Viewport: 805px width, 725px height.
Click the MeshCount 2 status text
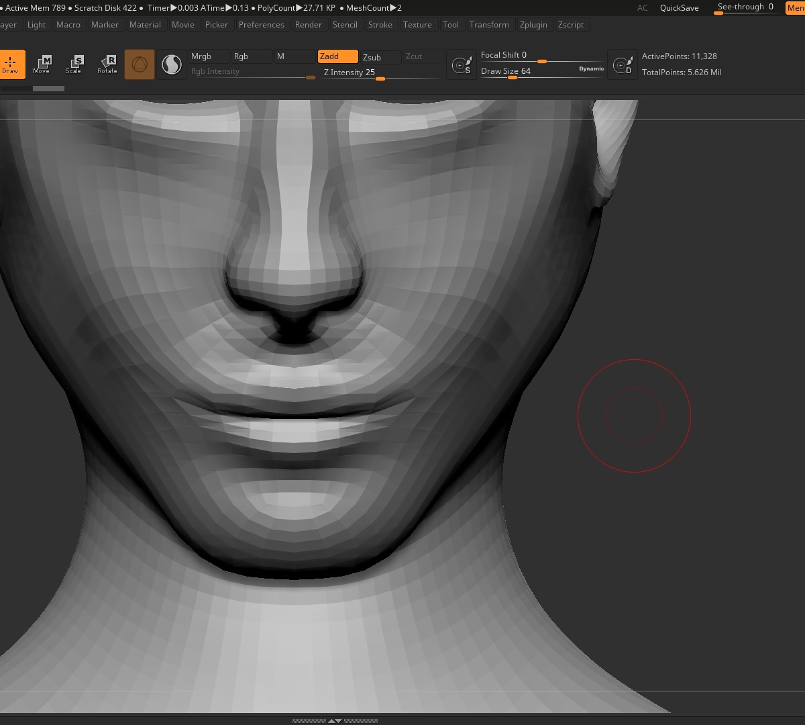point(374,8)
